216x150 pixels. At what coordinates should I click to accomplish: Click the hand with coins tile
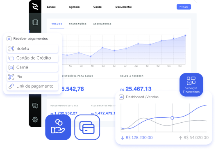coord(58,127)
